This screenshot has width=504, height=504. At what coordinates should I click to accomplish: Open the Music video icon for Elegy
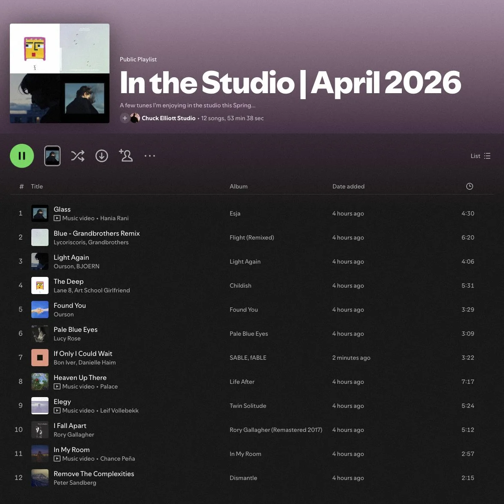click(57, 411)
